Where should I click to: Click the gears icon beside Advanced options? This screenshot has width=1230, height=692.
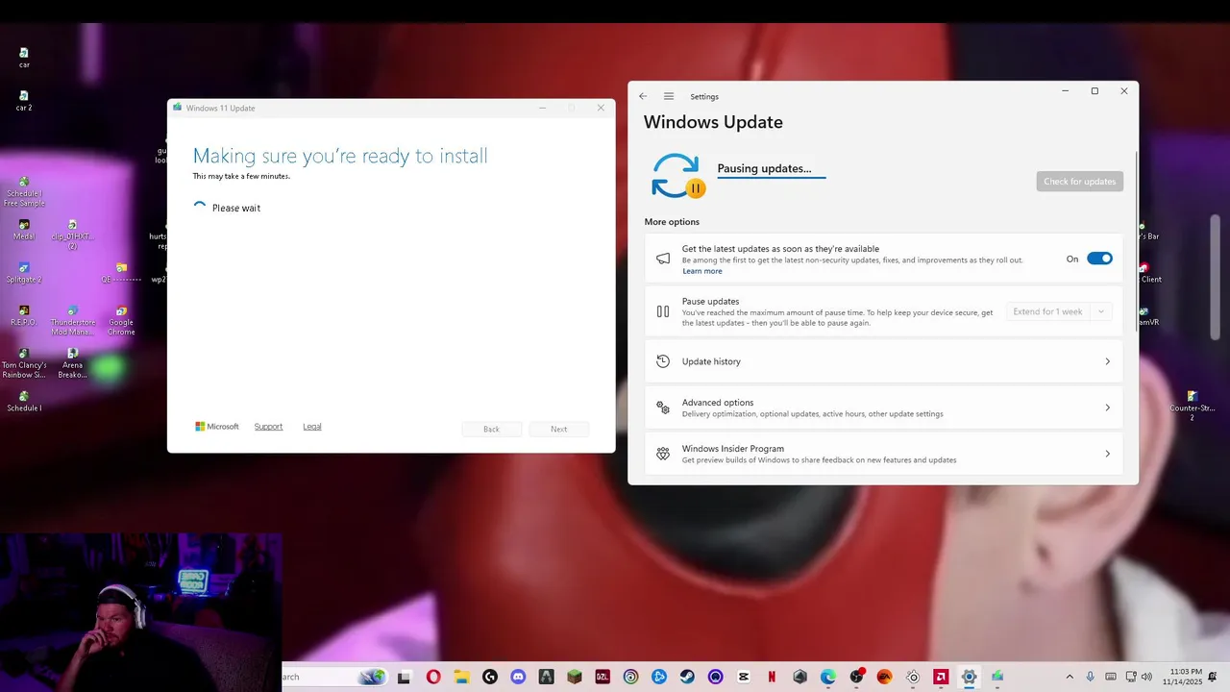tap(663, 408)
